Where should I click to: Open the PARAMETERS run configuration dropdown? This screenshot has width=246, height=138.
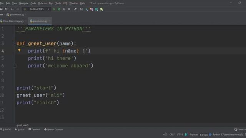point(37,9)
